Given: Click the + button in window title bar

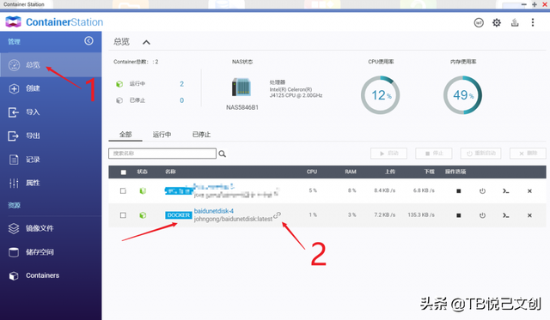Looking at the screenshot, I should point(535,4).
